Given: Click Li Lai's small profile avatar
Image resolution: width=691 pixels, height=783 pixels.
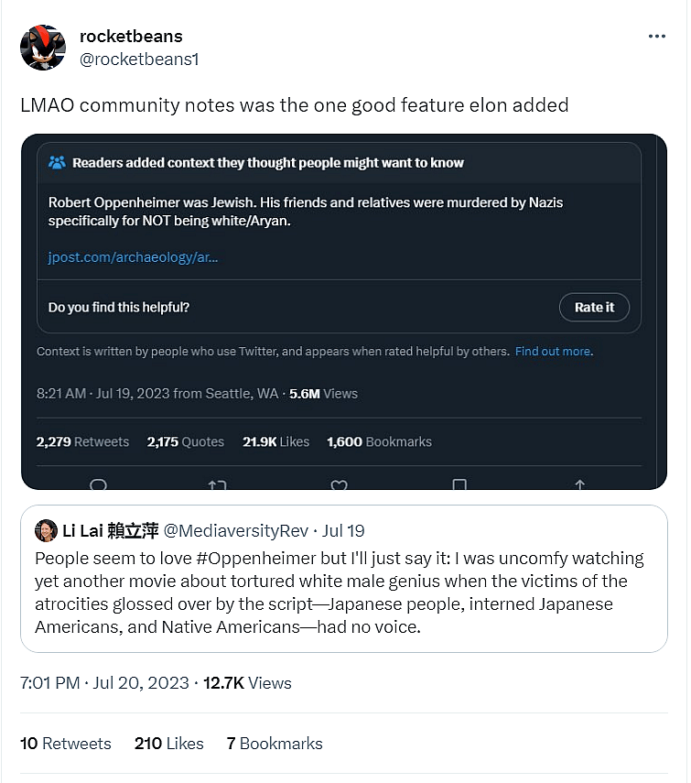Looking at the screenshot, I should [46, 530].
